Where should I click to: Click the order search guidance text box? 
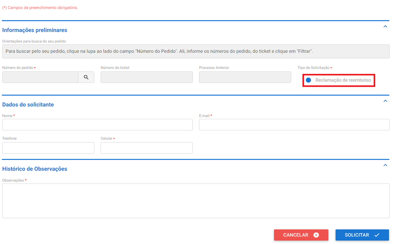[196, 51]
